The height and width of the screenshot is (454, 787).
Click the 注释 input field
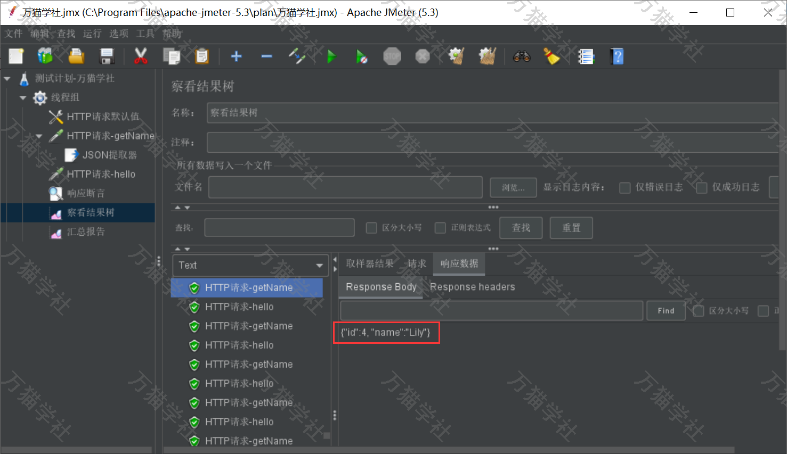[x=493, y=143]
